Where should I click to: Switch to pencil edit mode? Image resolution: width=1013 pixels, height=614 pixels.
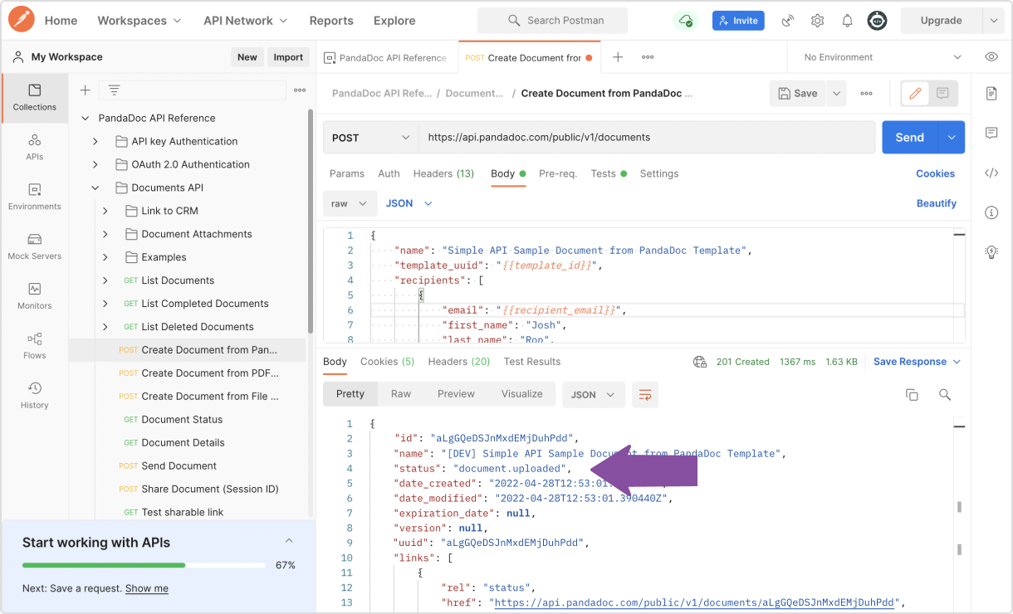(x=915, y=94)
